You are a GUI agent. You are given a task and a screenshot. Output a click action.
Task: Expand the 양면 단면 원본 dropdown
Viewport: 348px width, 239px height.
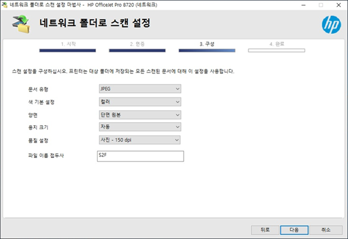(x=140, y=115)
